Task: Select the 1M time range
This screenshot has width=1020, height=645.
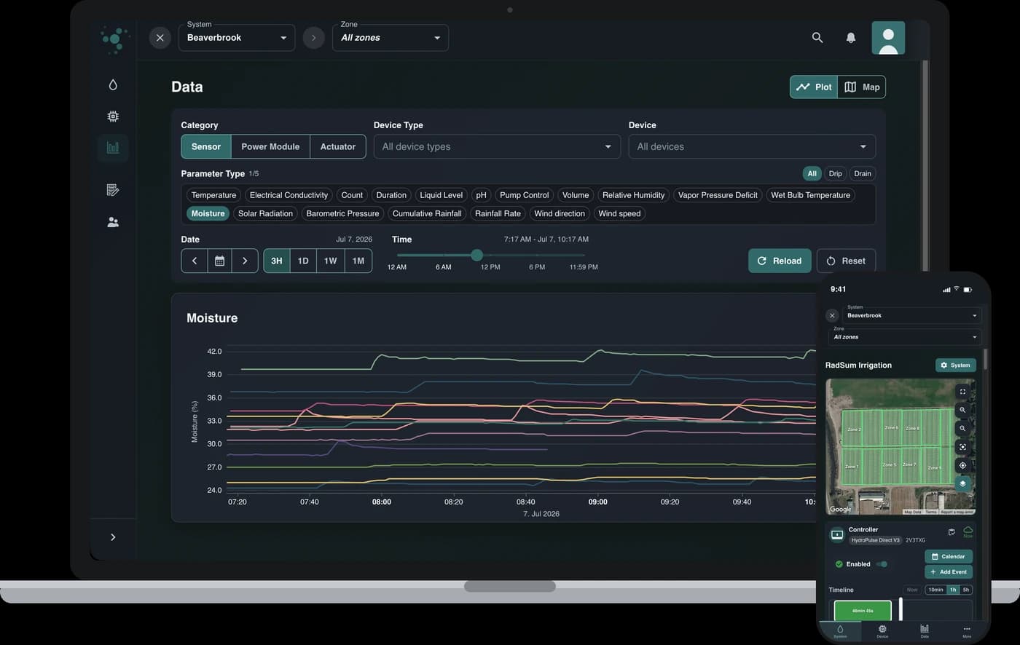Action: (x=358, y=261)
